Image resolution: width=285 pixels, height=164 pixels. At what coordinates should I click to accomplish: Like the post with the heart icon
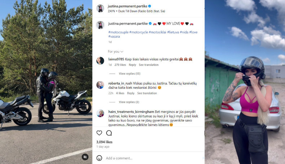click(x=99, y=133)
